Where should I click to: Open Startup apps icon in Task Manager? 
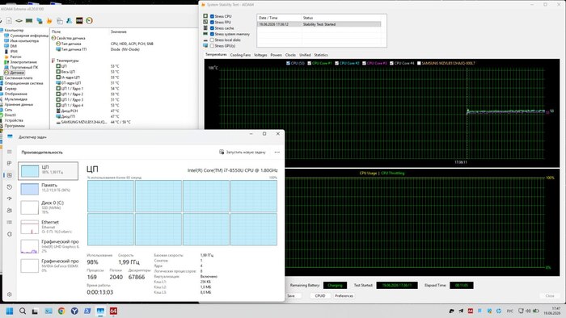10,199
